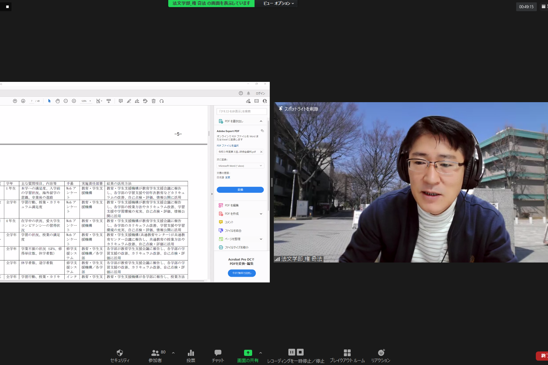Viewport: 548px width, 365px height.
Task: Open Zoom ビュー オプション menu
Action: coord(279,3)
